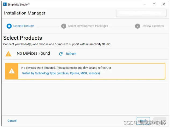Click the Refresh link
This screenshot has height=128, width=170.
point(71,54)
